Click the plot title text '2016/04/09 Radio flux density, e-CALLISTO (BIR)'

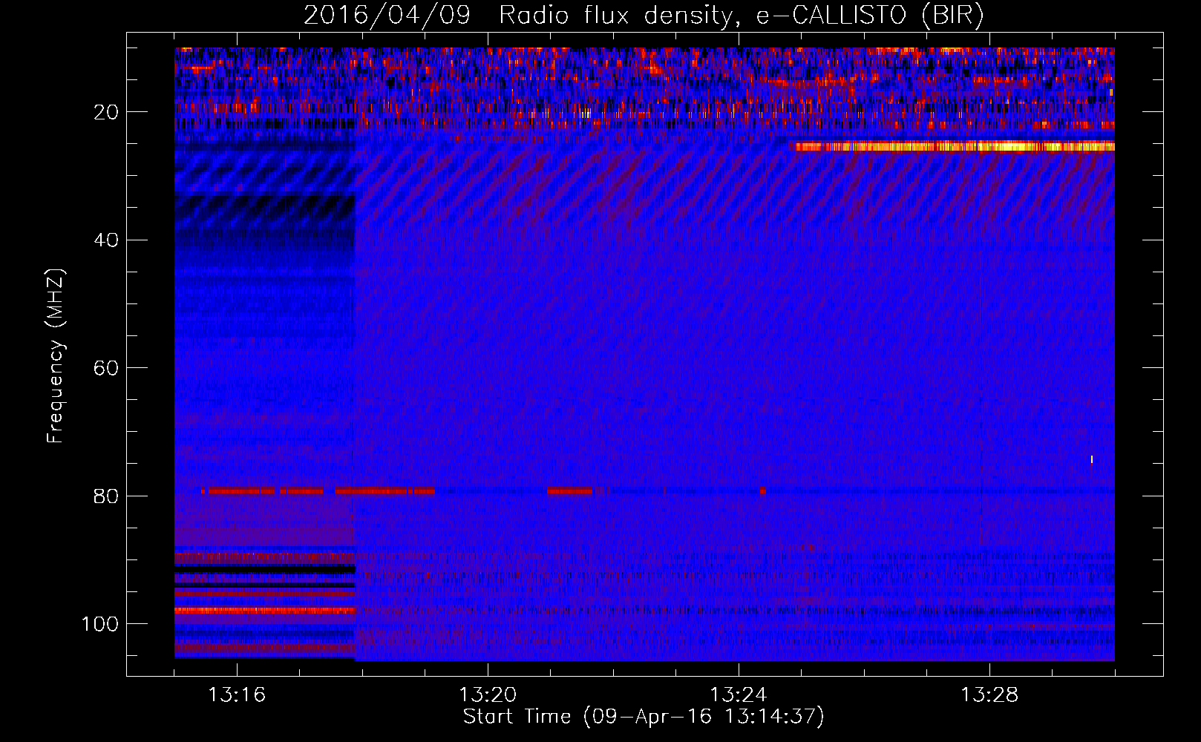tap(644, 16)
